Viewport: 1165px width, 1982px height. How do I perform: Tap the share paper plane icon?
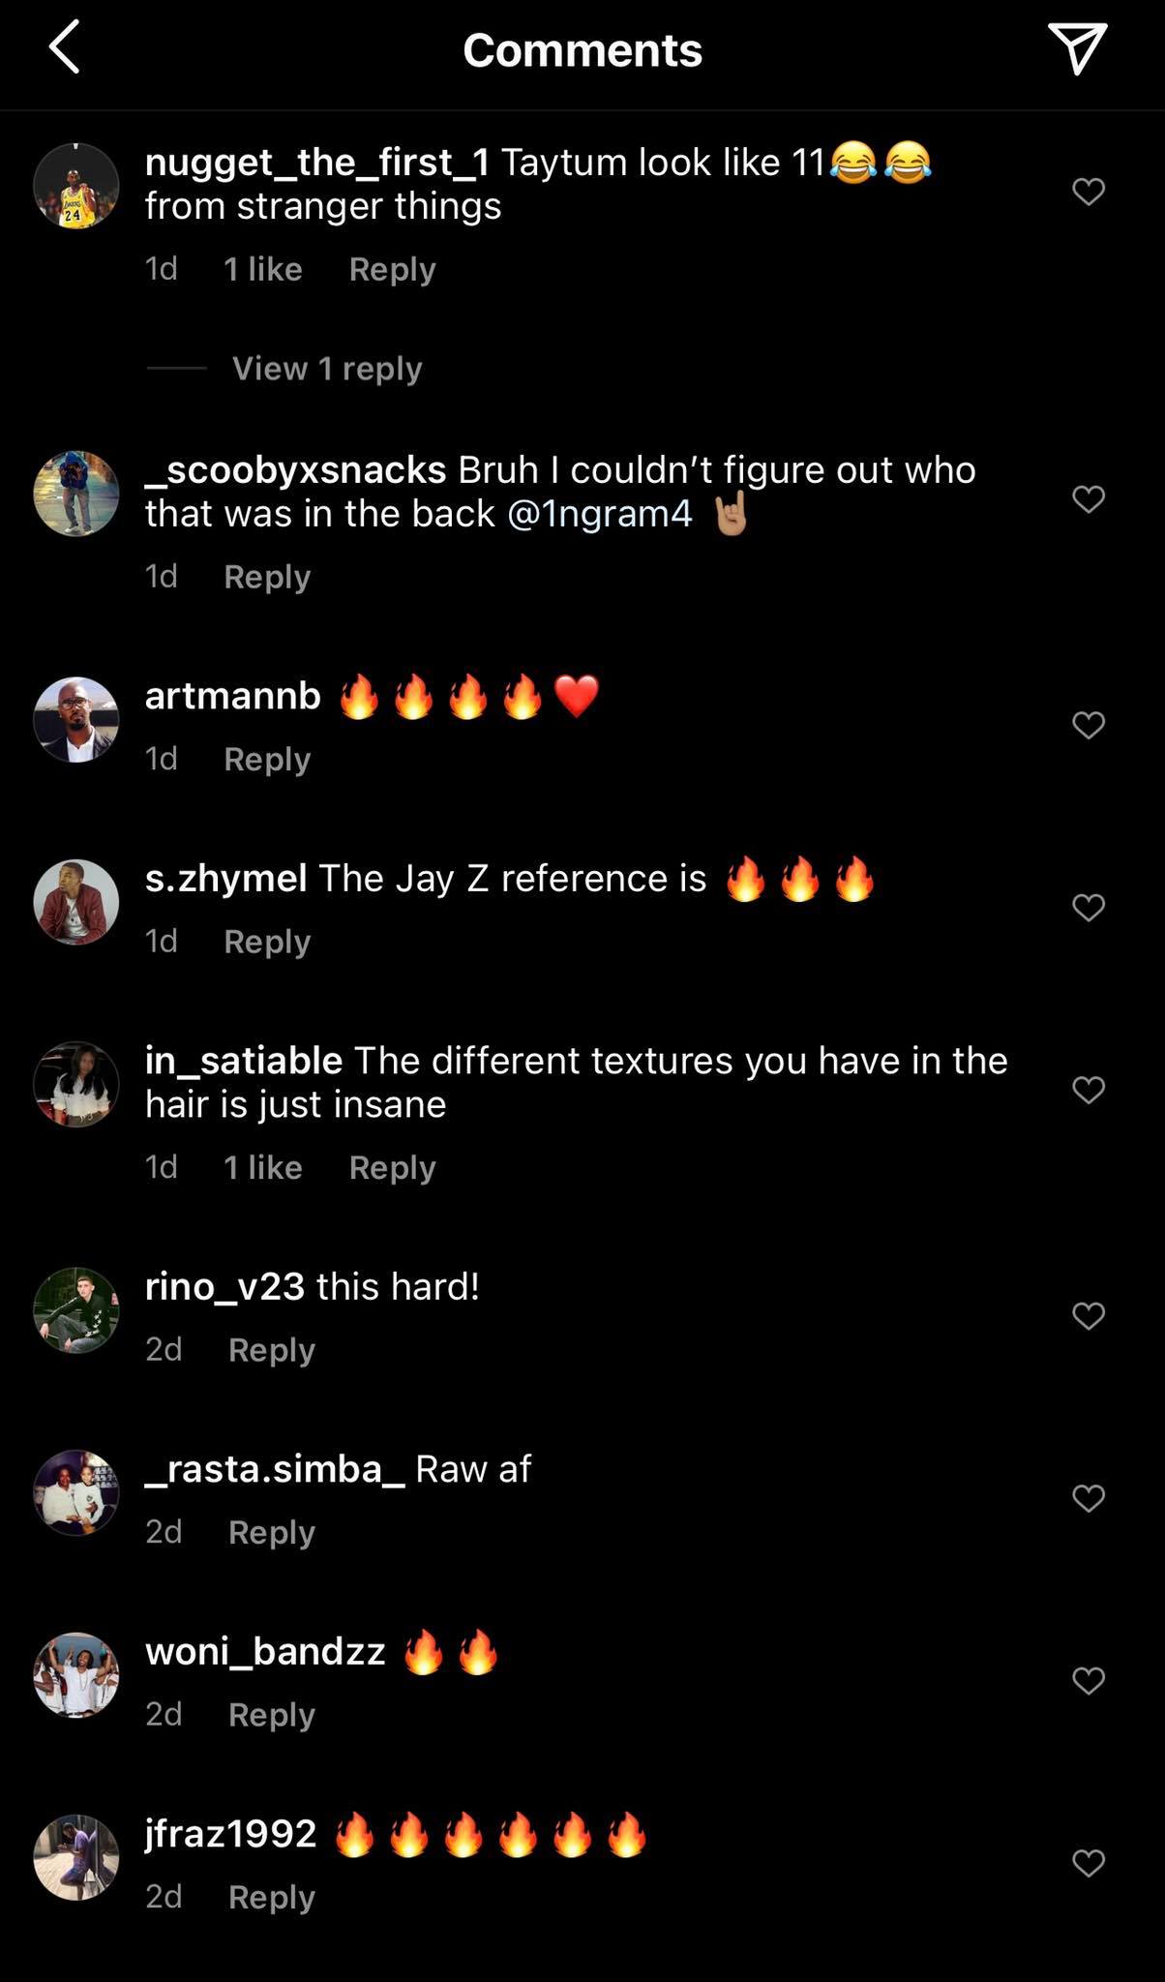(x=1076, y=48)
